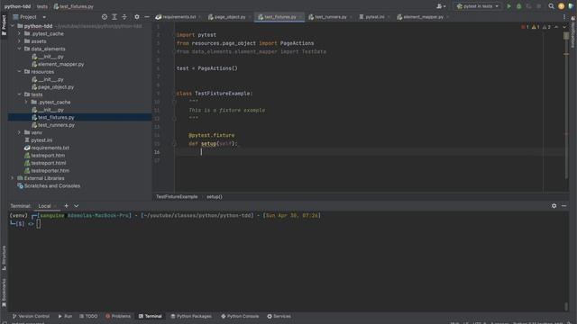This screenshot has width=577, height=324.
Task: Click the Debug bug icon
Action: pos(519,6)
